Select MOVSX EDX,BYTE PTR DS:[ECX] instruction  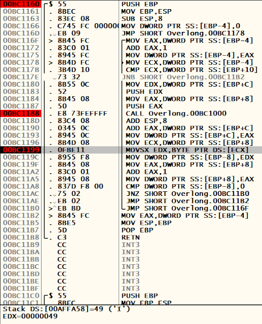point(187,150)
